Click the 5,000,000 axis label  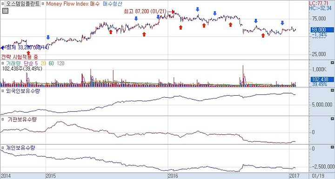322,105
